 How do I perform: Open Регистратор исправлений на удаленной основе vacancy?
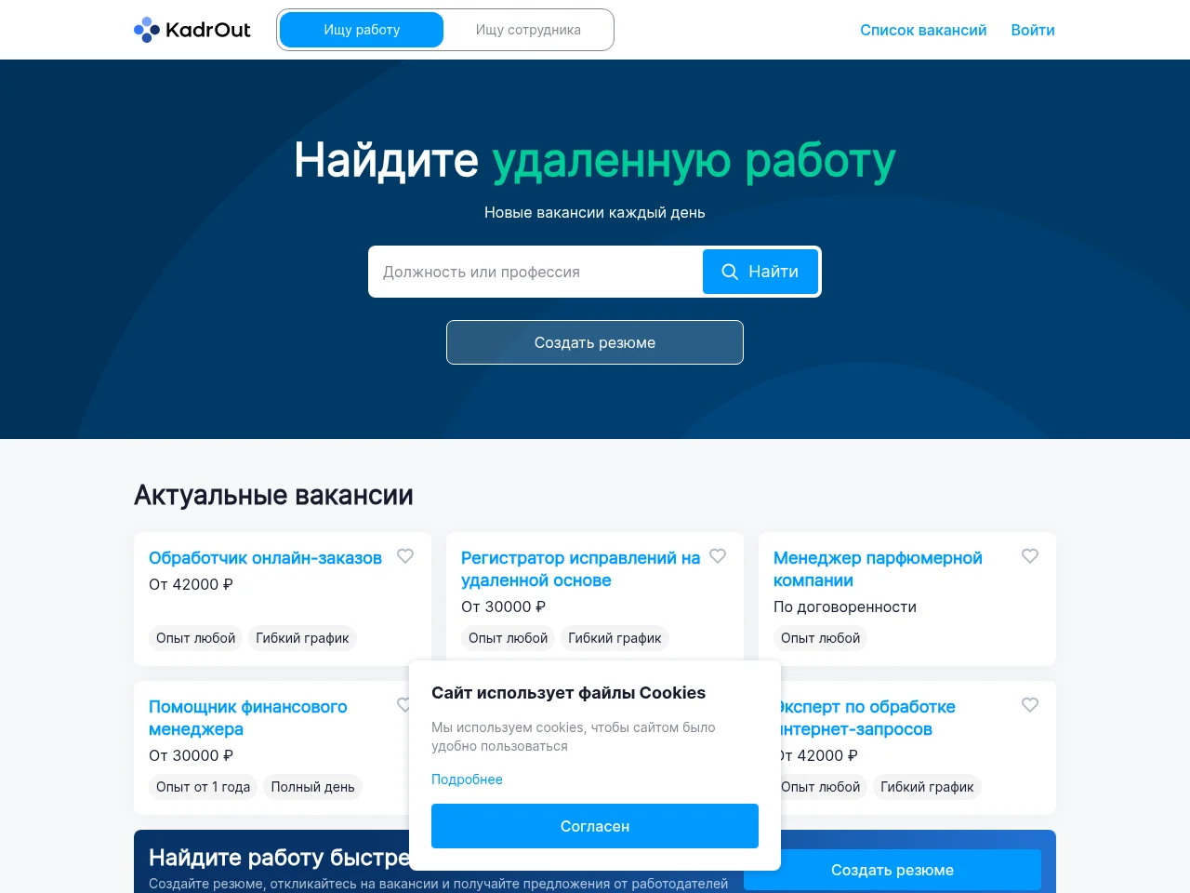(580, 569)
